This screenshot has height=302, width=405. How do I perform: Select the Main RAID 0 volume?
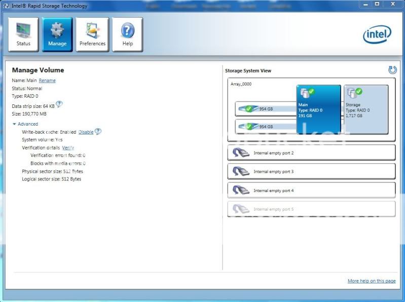coord(318,108)
